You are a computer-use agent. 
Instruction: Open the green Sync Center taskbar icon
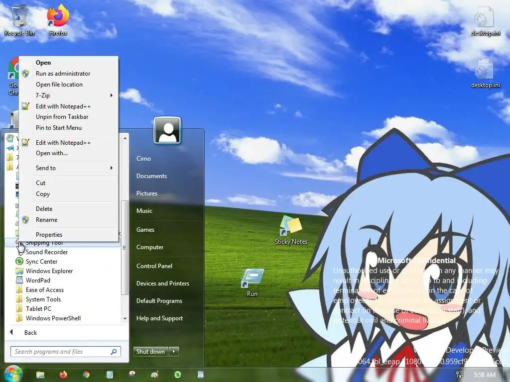tap(178, 375)
